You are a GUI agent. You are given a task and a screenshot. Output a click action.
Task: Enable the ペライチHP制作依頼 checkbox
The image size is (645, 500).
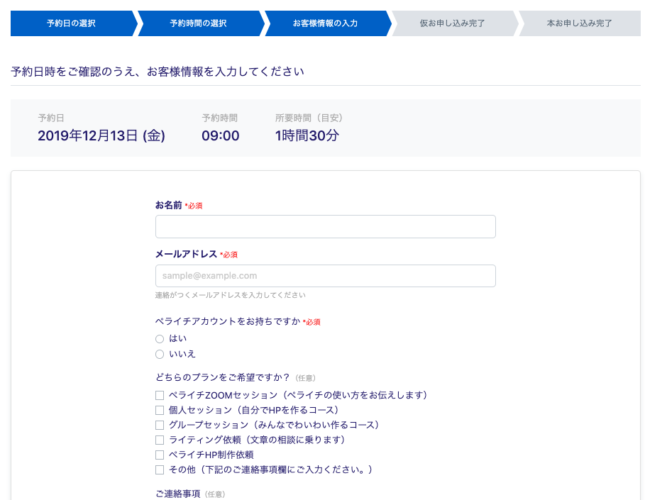[160, 455]
